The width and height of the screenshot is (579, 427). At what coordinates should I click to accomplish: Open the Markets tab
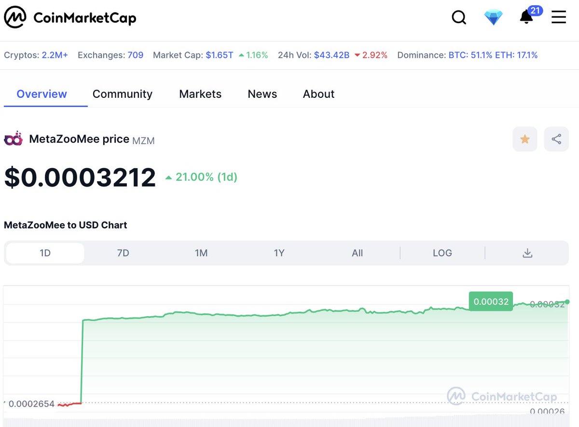coord(200,94)
